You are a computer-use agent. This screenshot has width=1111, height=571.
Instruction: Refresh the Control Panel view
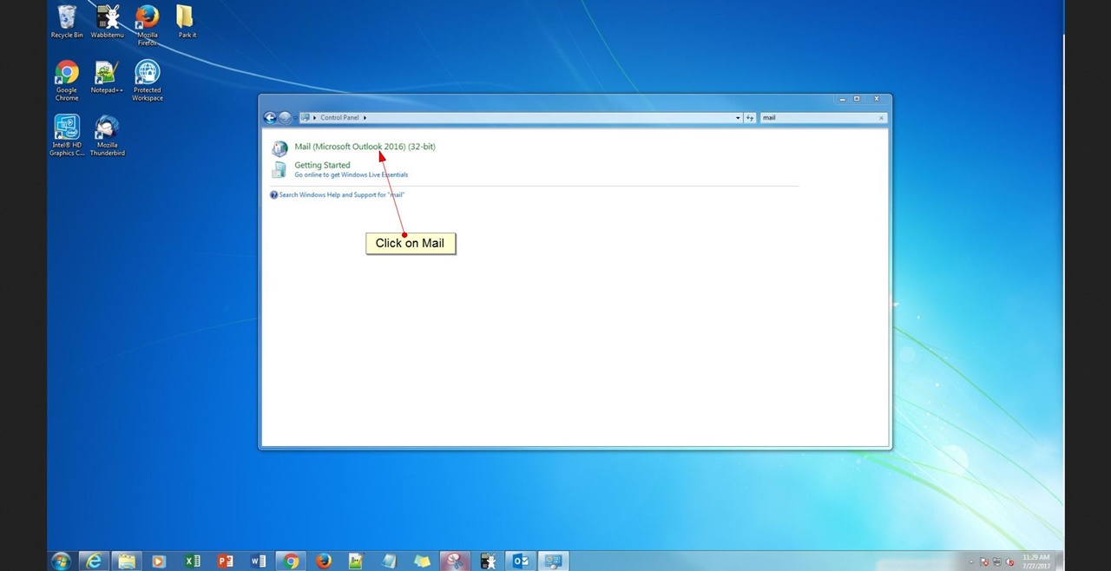pyautogui.click(x=750, y=118)
